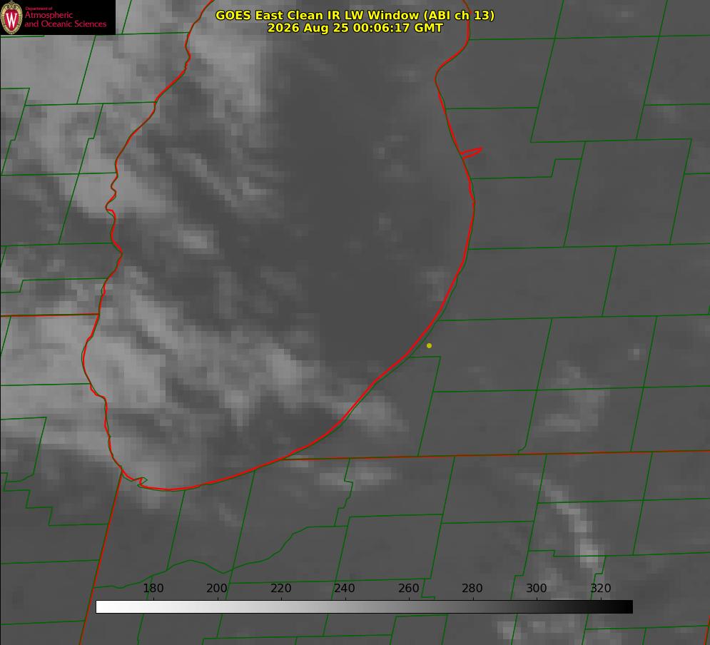Image resolution: width=710 pixels, height=645 pixels.
Task: Click the 220 colorbar label
Action: tap(280, 588)
